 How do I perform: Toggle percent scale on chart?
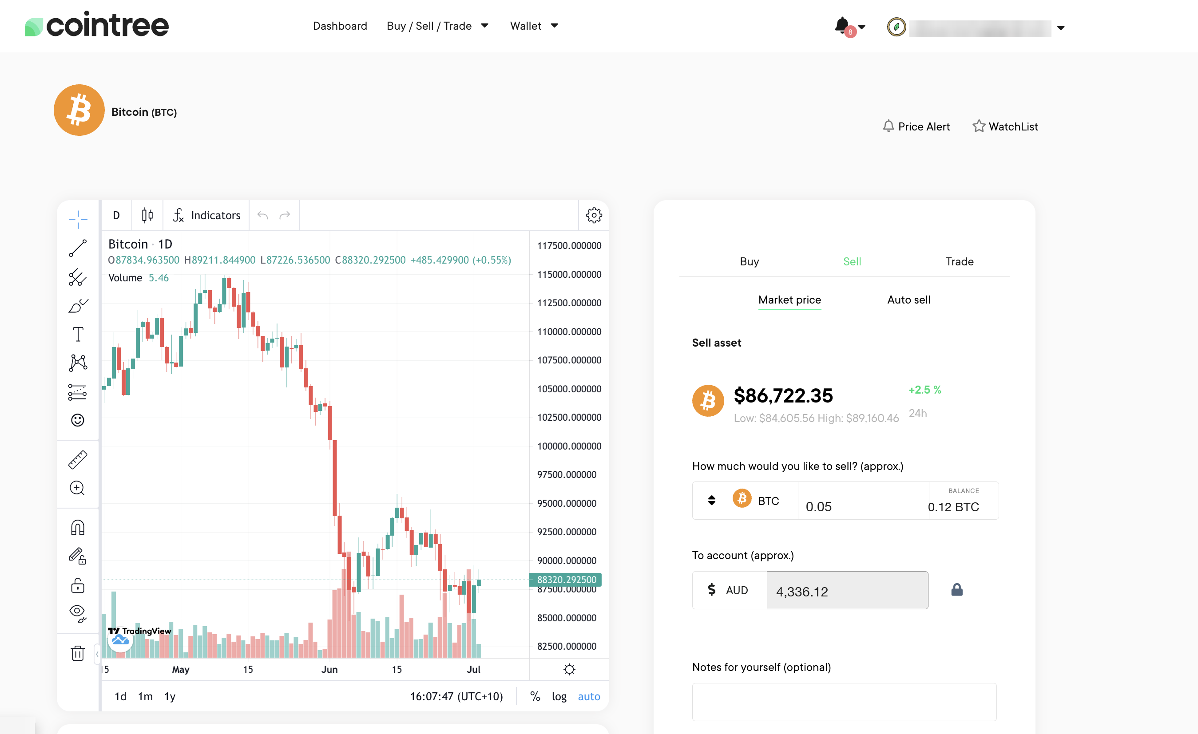[x=536, y=697]
